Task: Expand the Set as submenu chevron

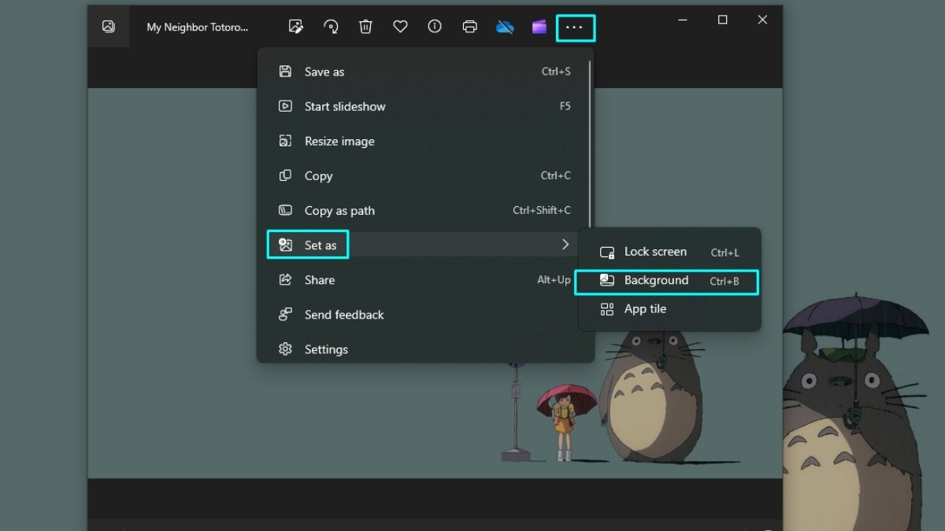Action: (x=565, y=245)
